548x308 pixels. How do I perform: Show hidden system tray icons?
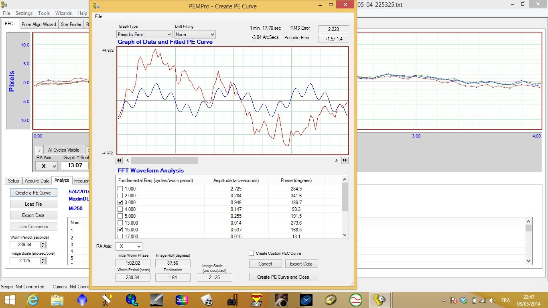[444, 300]
